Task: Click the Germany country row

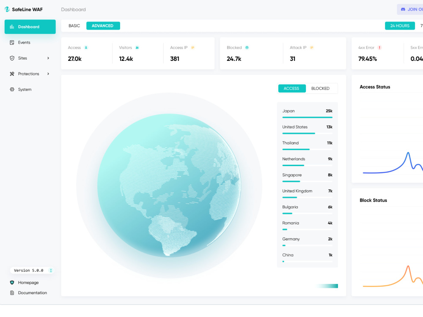Action: (x=307, y=242)
